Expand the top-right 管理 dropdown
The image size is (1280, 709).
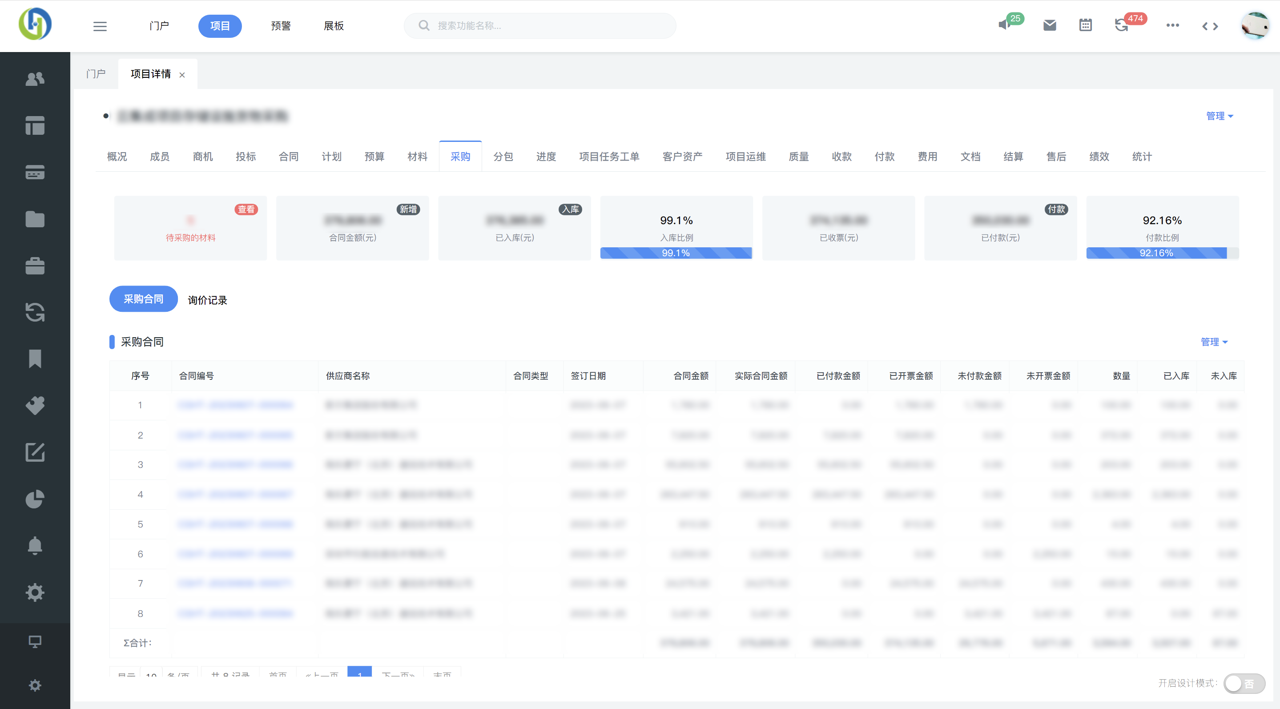pos(1220,116)
